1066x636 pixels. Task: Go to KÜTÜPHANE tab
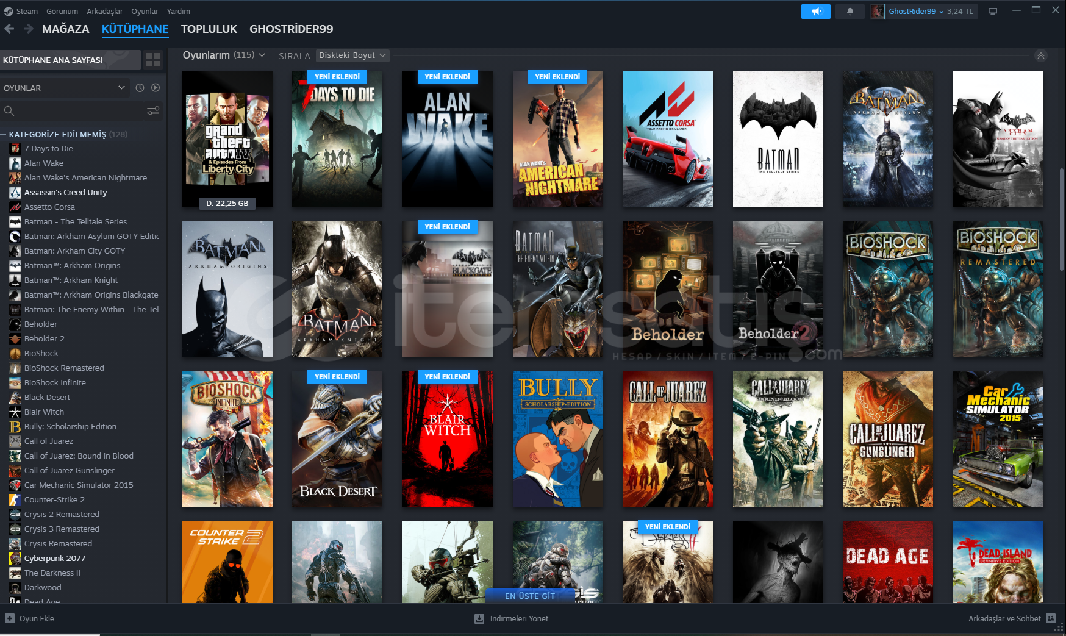[135, 29]
